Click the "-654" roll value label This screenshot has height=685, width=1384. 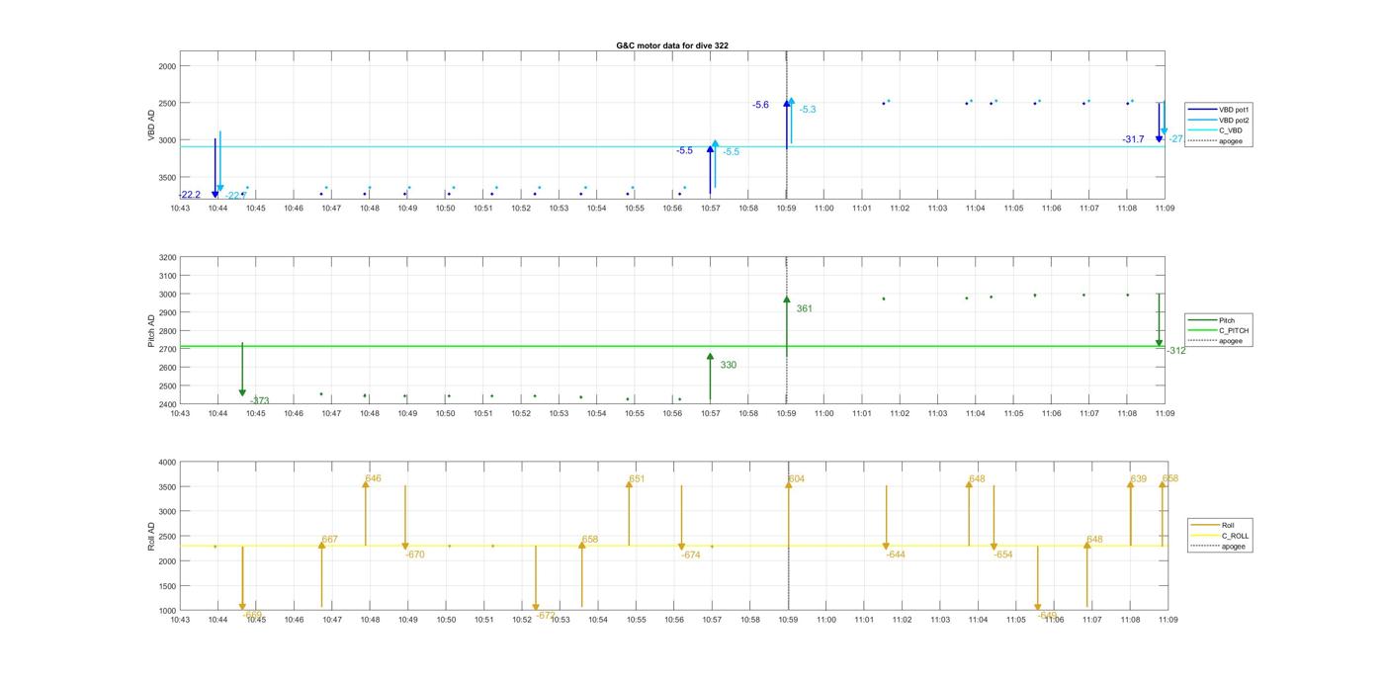coord(1002,555)
